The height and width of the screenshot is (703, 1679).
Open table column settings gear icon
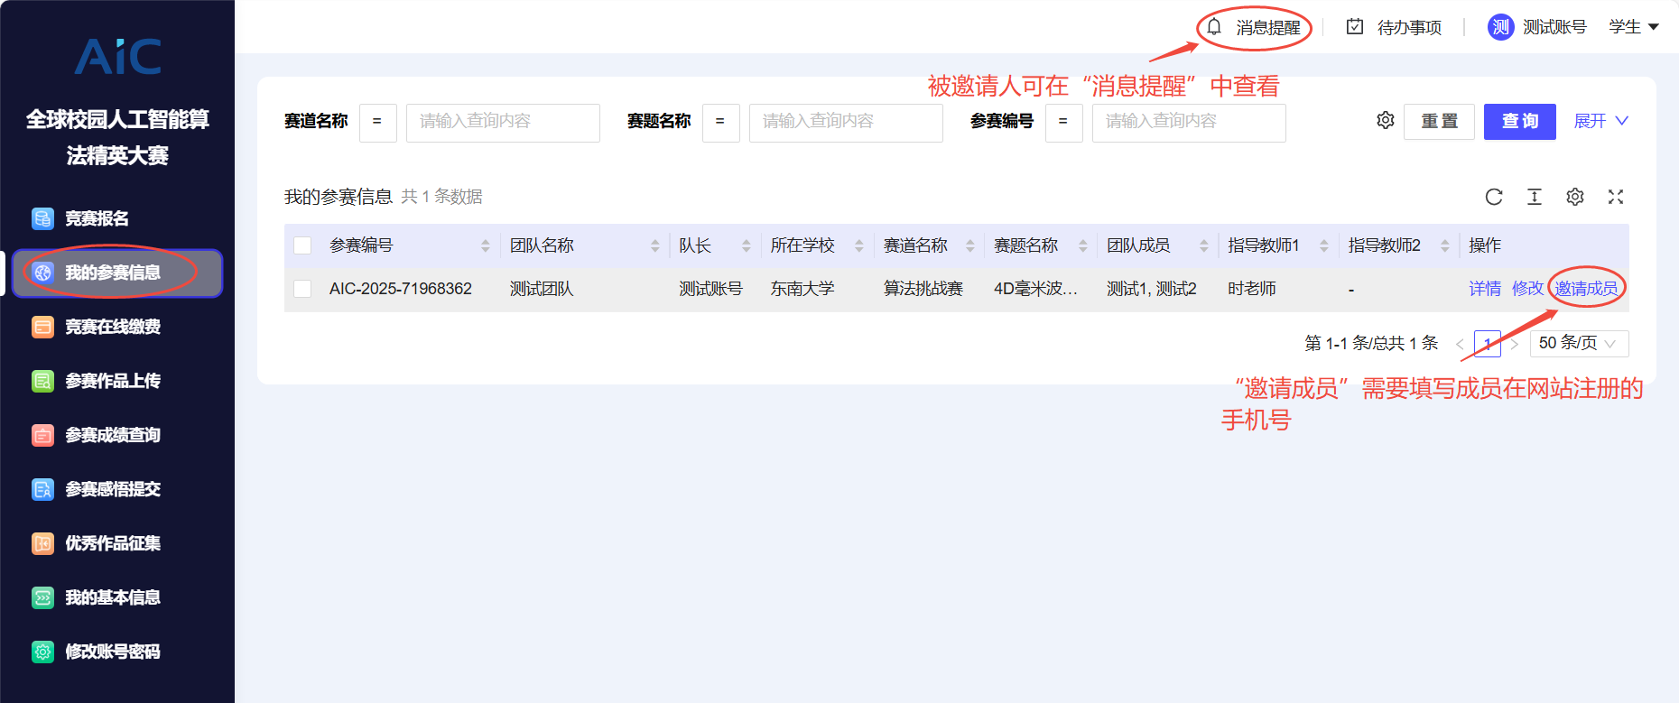[1575, 197]
